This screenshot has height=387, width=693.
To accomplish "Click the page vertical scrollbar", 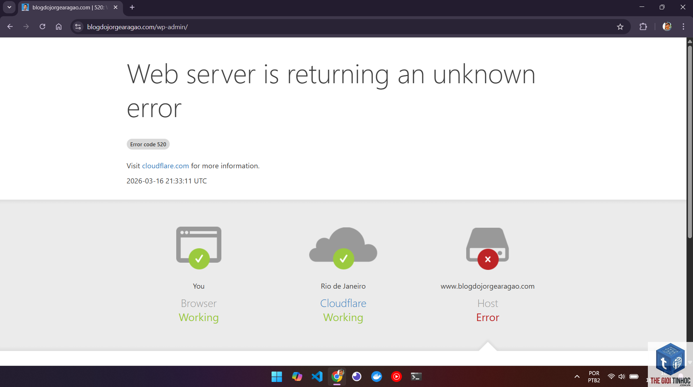I will pyautogui.click(x=690, y=142).
